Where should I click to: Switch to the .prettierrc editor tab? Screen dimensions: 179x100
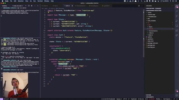107,6
